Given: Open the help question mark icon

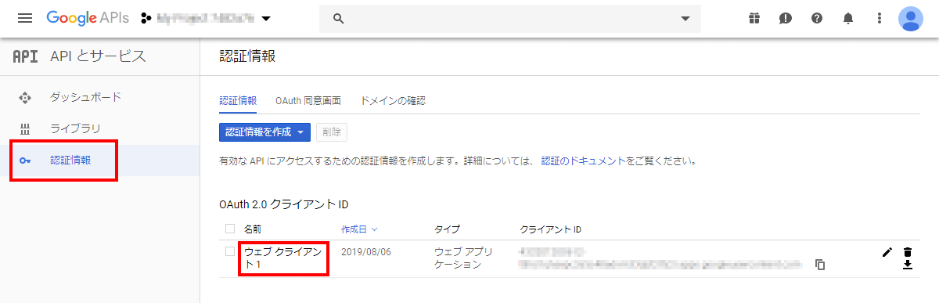Looking at the screenshot, I should point(817,18).
